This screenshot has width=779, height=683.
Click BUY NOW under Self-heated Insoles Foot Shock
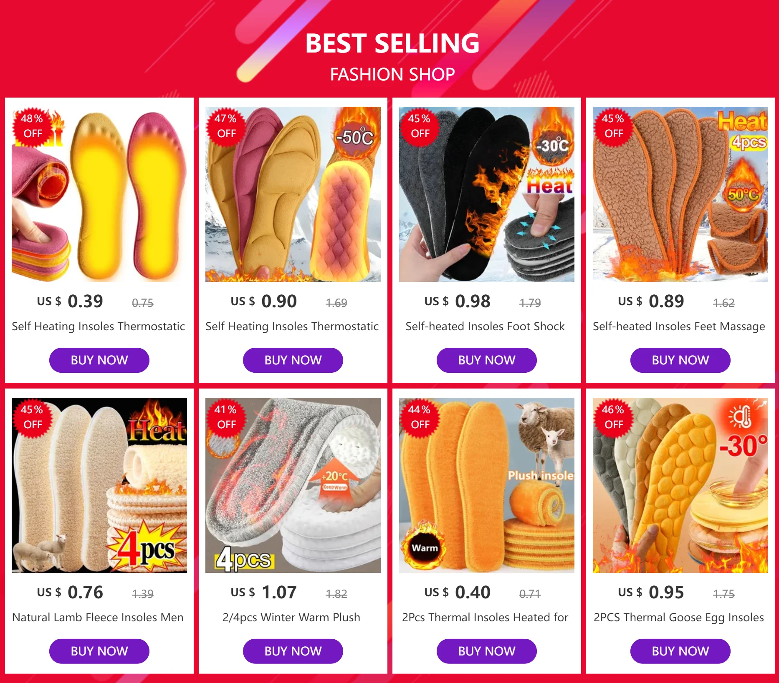pyautogui.click(x=487, y=360)
